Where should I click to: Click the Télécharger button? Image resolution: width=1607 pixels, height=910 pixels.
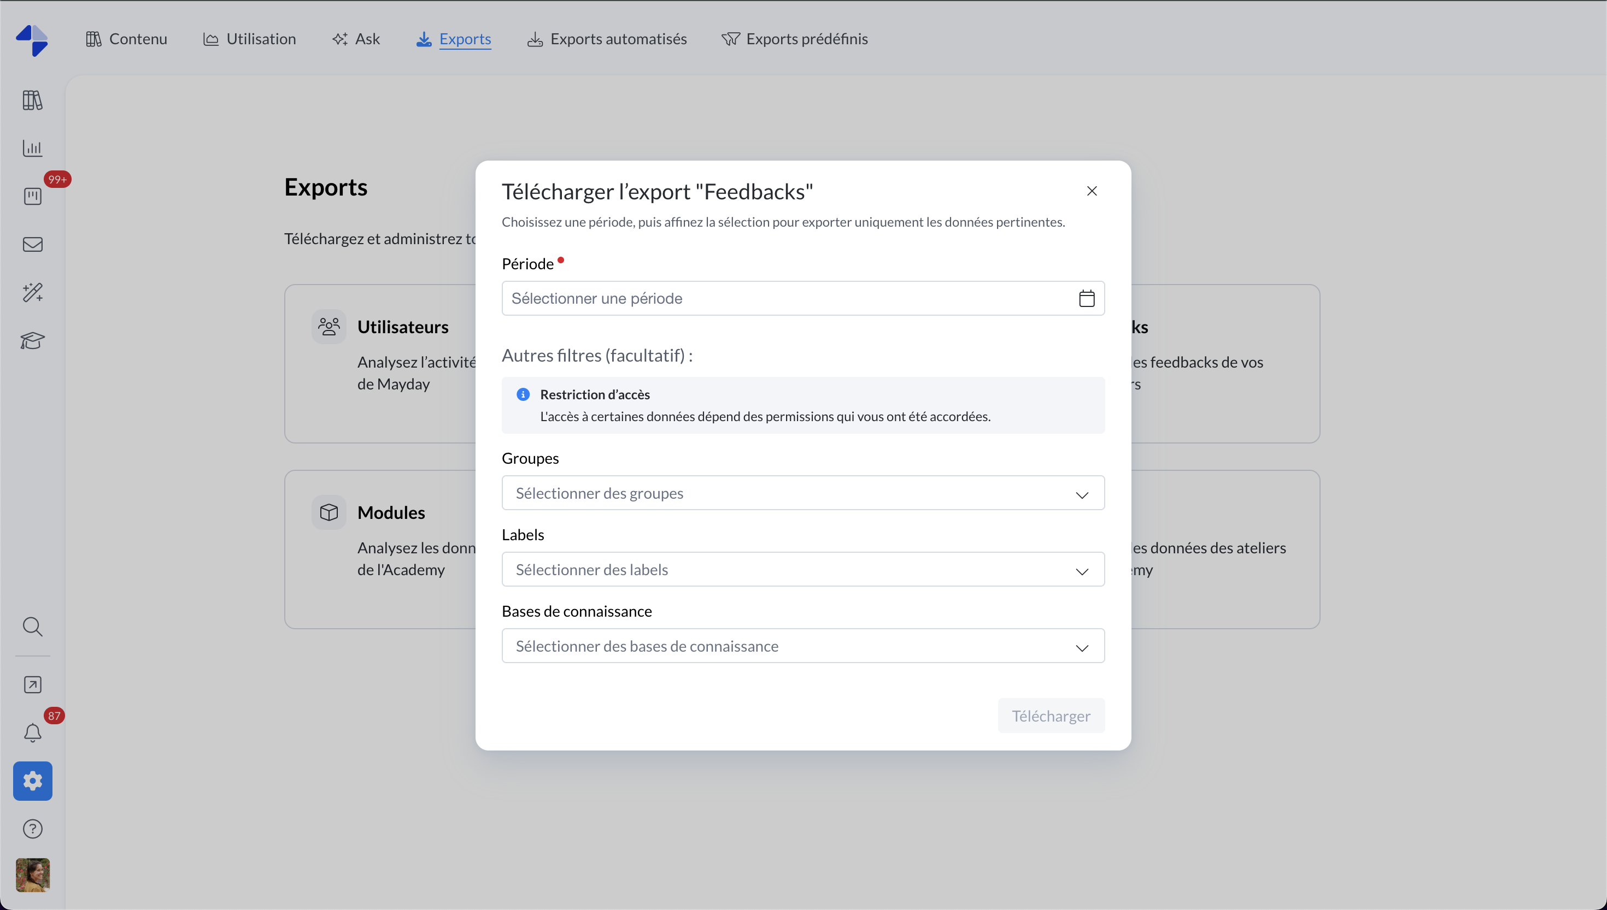(x=1051, y=716)
